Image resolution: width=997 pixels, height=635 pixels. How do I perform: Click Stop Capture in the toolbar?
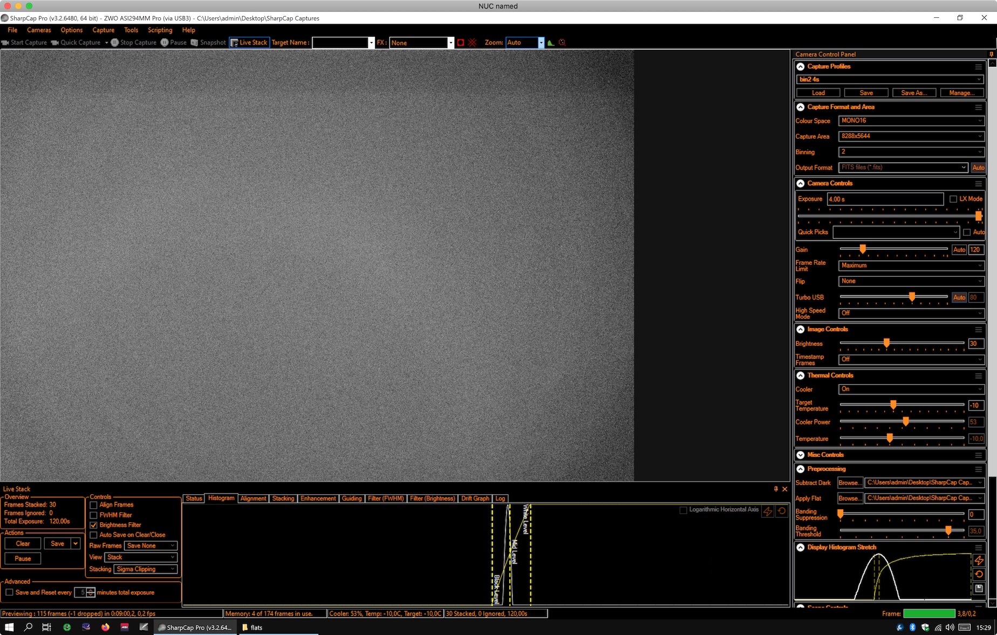[134, 43]
